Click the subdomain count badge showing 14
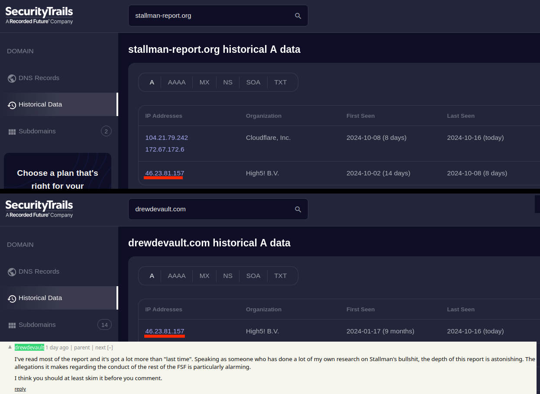Image resolution: width=540 pixels, height=394 pixels. tap(104, 325)
